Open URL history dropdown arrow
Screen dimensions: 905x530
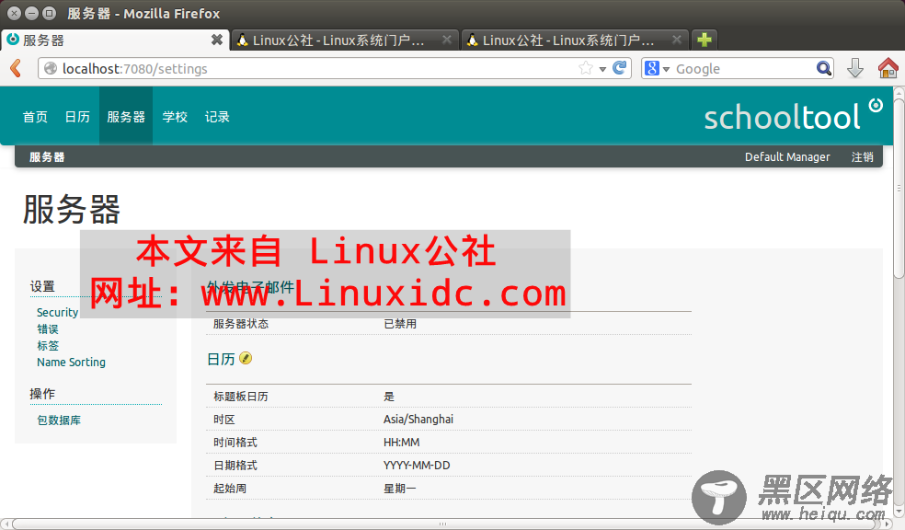(602, 69)
